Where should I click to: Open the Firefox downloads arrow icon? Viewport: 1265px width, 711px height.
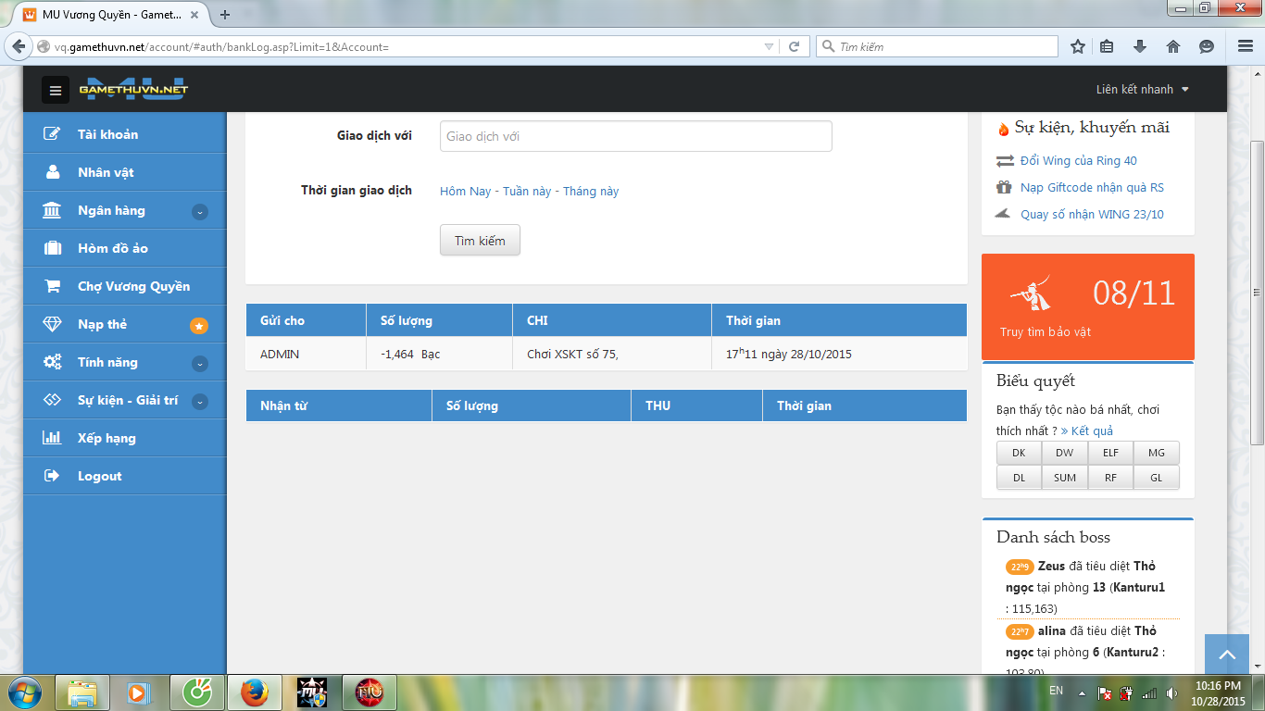tap(1140, 46)
